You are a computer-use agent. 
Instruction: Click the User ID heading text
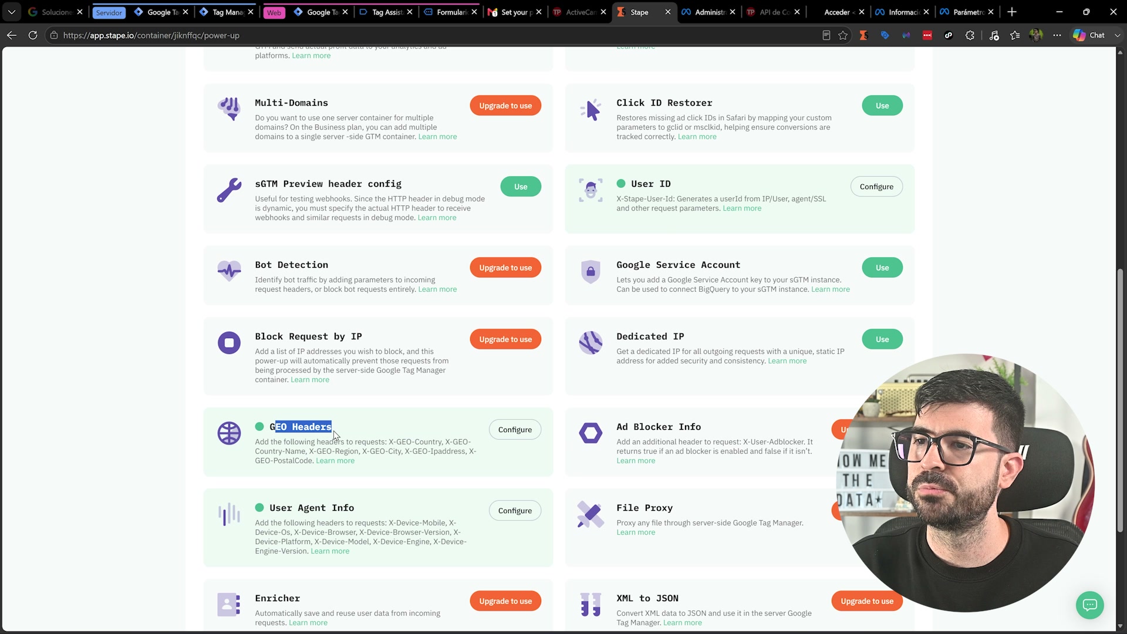650,184
